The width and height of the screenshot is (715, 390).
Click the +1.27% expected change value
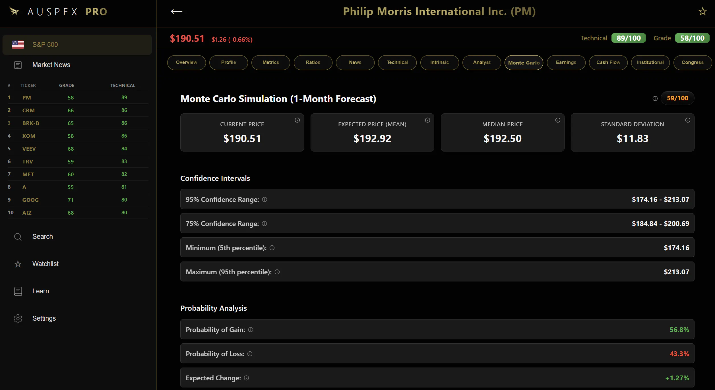(677, 378)
